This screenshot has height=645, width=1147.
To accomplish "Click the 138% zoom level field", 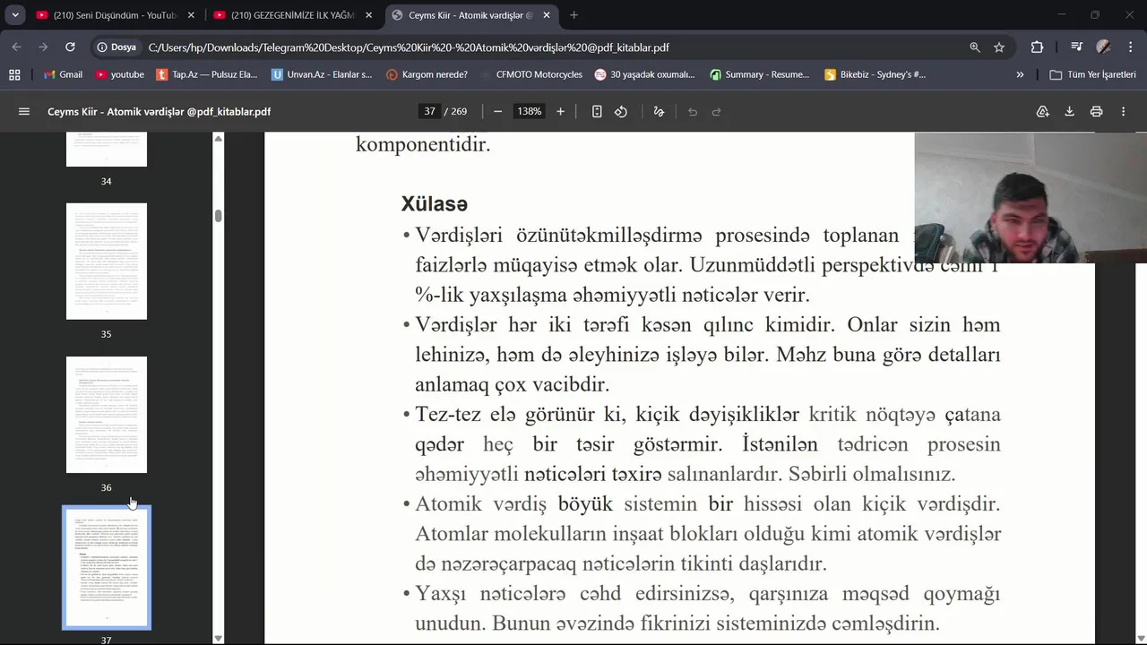I will (x=529, y=112).
